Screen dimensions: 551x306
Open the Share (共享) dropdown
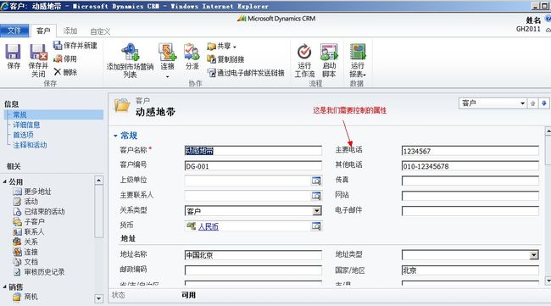point(222,46)
